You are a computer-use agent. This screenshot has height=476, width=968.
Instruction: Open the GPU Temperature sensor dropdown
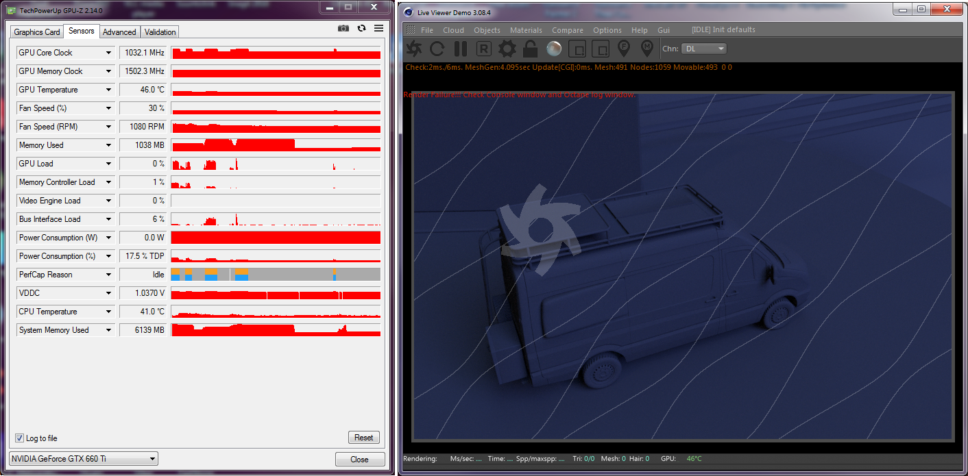tap(108, 90)
